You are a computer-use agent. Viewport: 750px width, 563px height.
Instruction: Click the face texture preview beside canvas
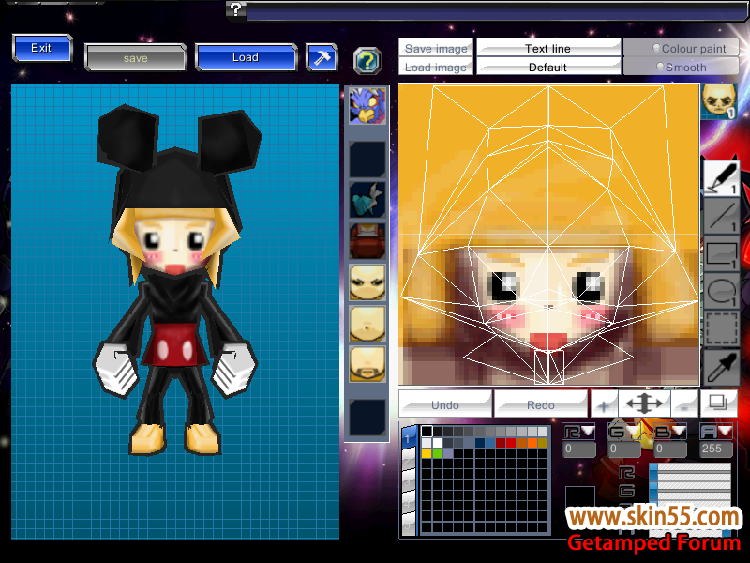[x=719, y=101]
